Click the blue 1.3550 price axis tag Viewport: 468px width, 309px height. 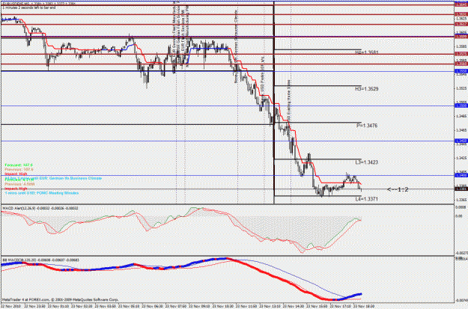(461, 71)
